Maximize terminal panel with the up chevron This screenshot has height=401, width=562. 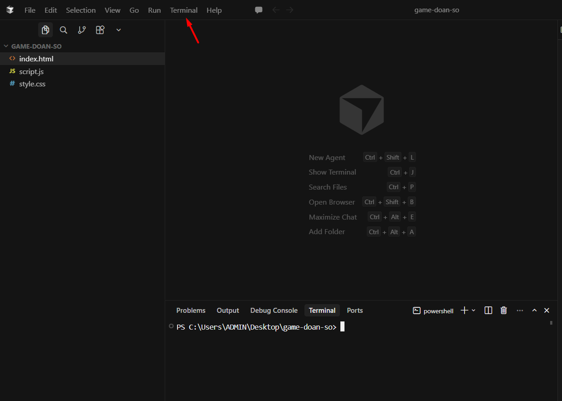coord(535,311)
